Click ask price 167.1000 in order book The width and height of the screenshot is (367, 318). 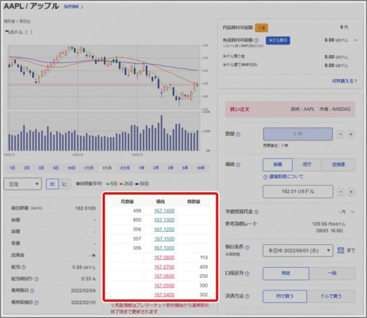[164, 248]
